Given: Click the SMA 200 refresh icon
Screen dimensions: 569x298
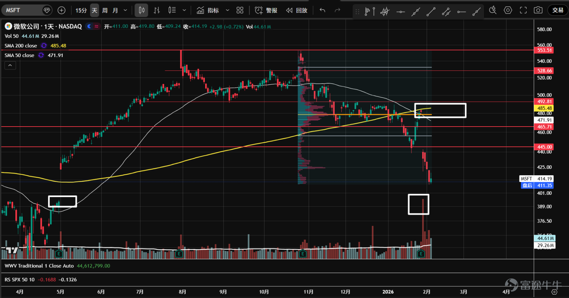Looking at the screenshot, I should [44, 46].
